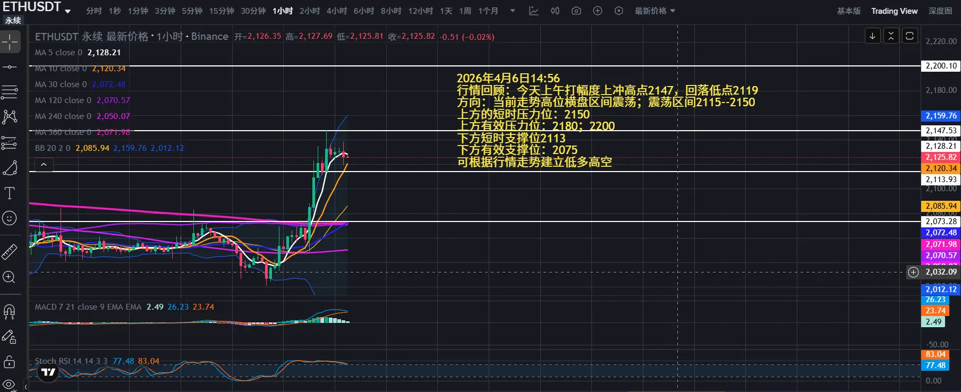Open the 最新价格 price type dropdown
The height and width of the screenshot is (392, 961).
(655, 11)
